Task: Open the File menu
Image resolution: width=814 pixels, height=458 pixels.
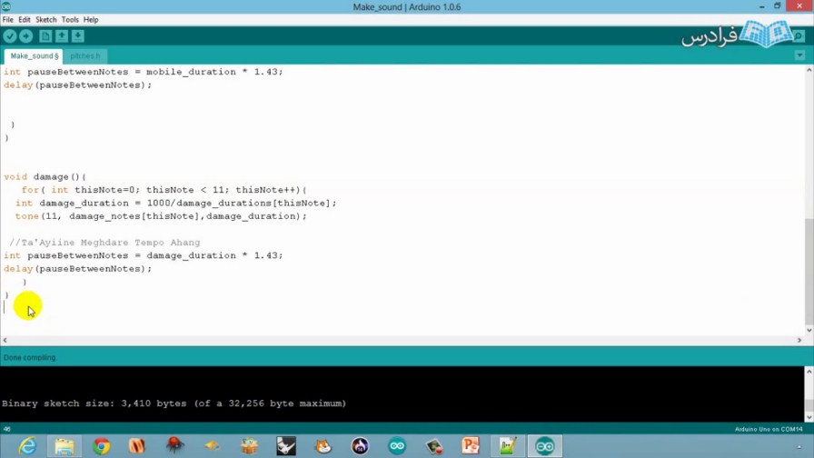Action: pyautogui.click(x=8, y=19)
